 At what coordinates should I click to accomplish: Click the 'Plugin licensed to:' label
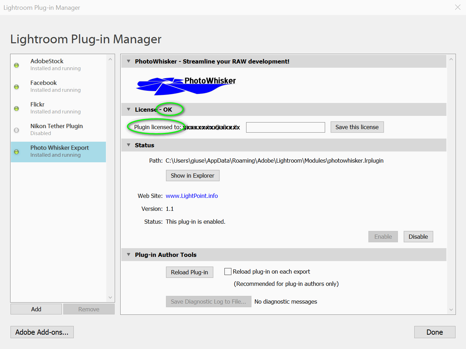(x=158, y=127)
